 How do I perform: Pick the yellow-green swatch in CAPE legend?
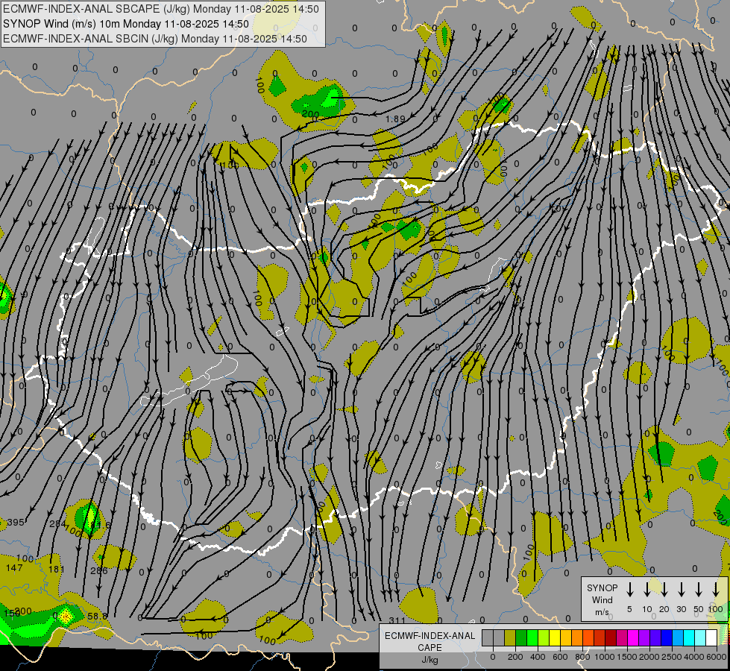(x=544, y=637)
